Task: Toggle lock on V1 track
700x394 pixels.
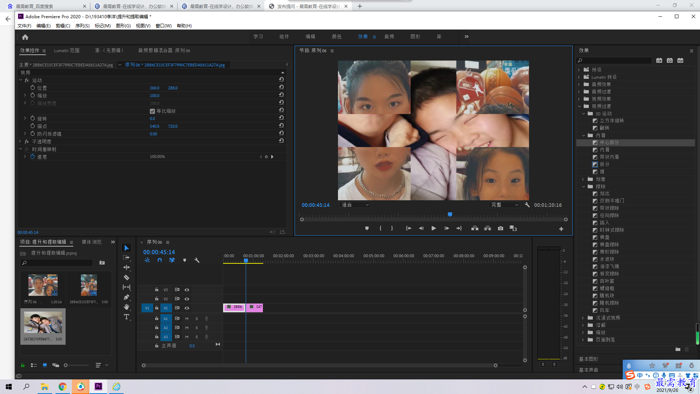Action: [157, 308]
